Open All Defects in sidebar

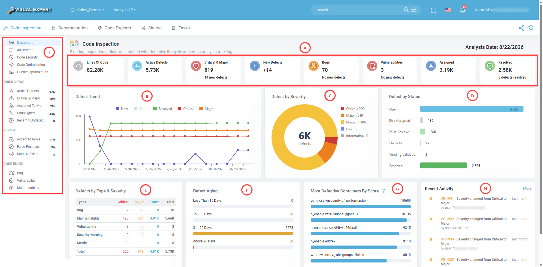tap(25, 50)
